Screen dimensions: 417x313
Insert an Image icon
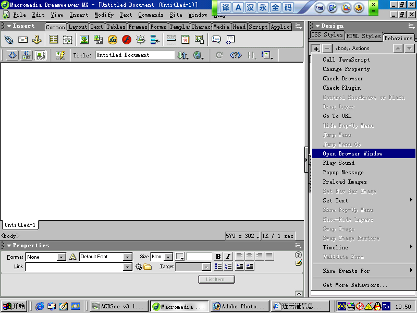coord(84,40)
